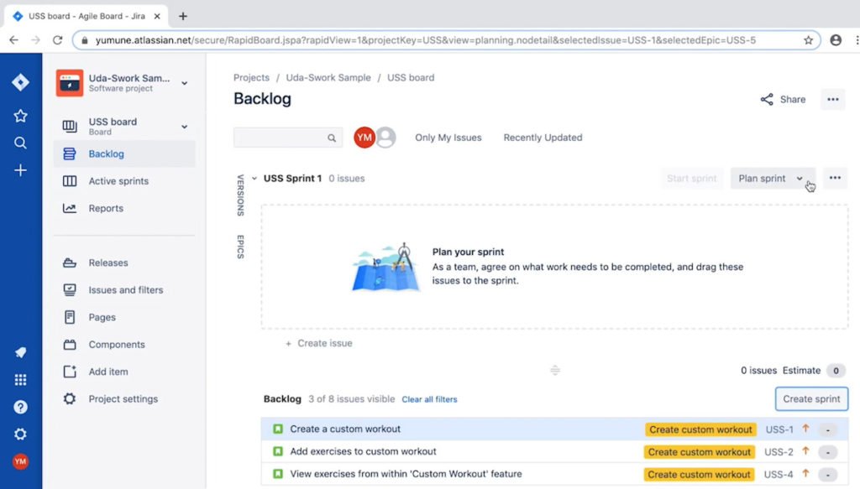Click the USS-2 issue key
This screenshot has height=489, width=860.
click(x=779, y=452)
